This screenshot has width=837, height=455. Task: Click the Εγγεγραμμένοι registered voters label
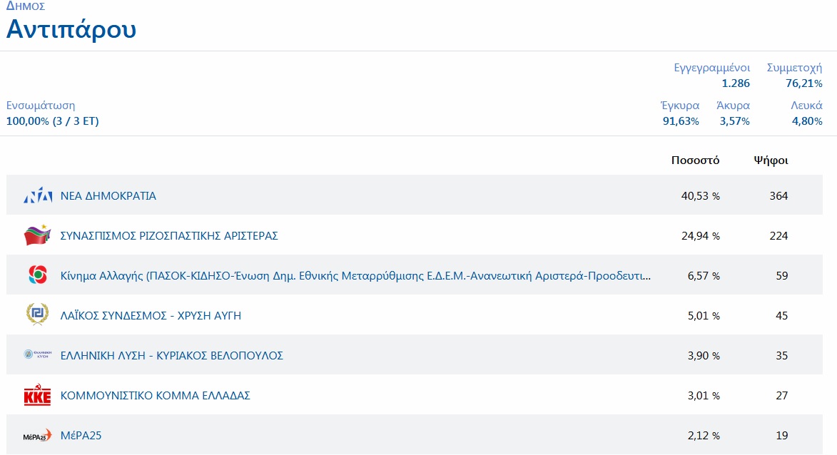(x=711, y=68)
